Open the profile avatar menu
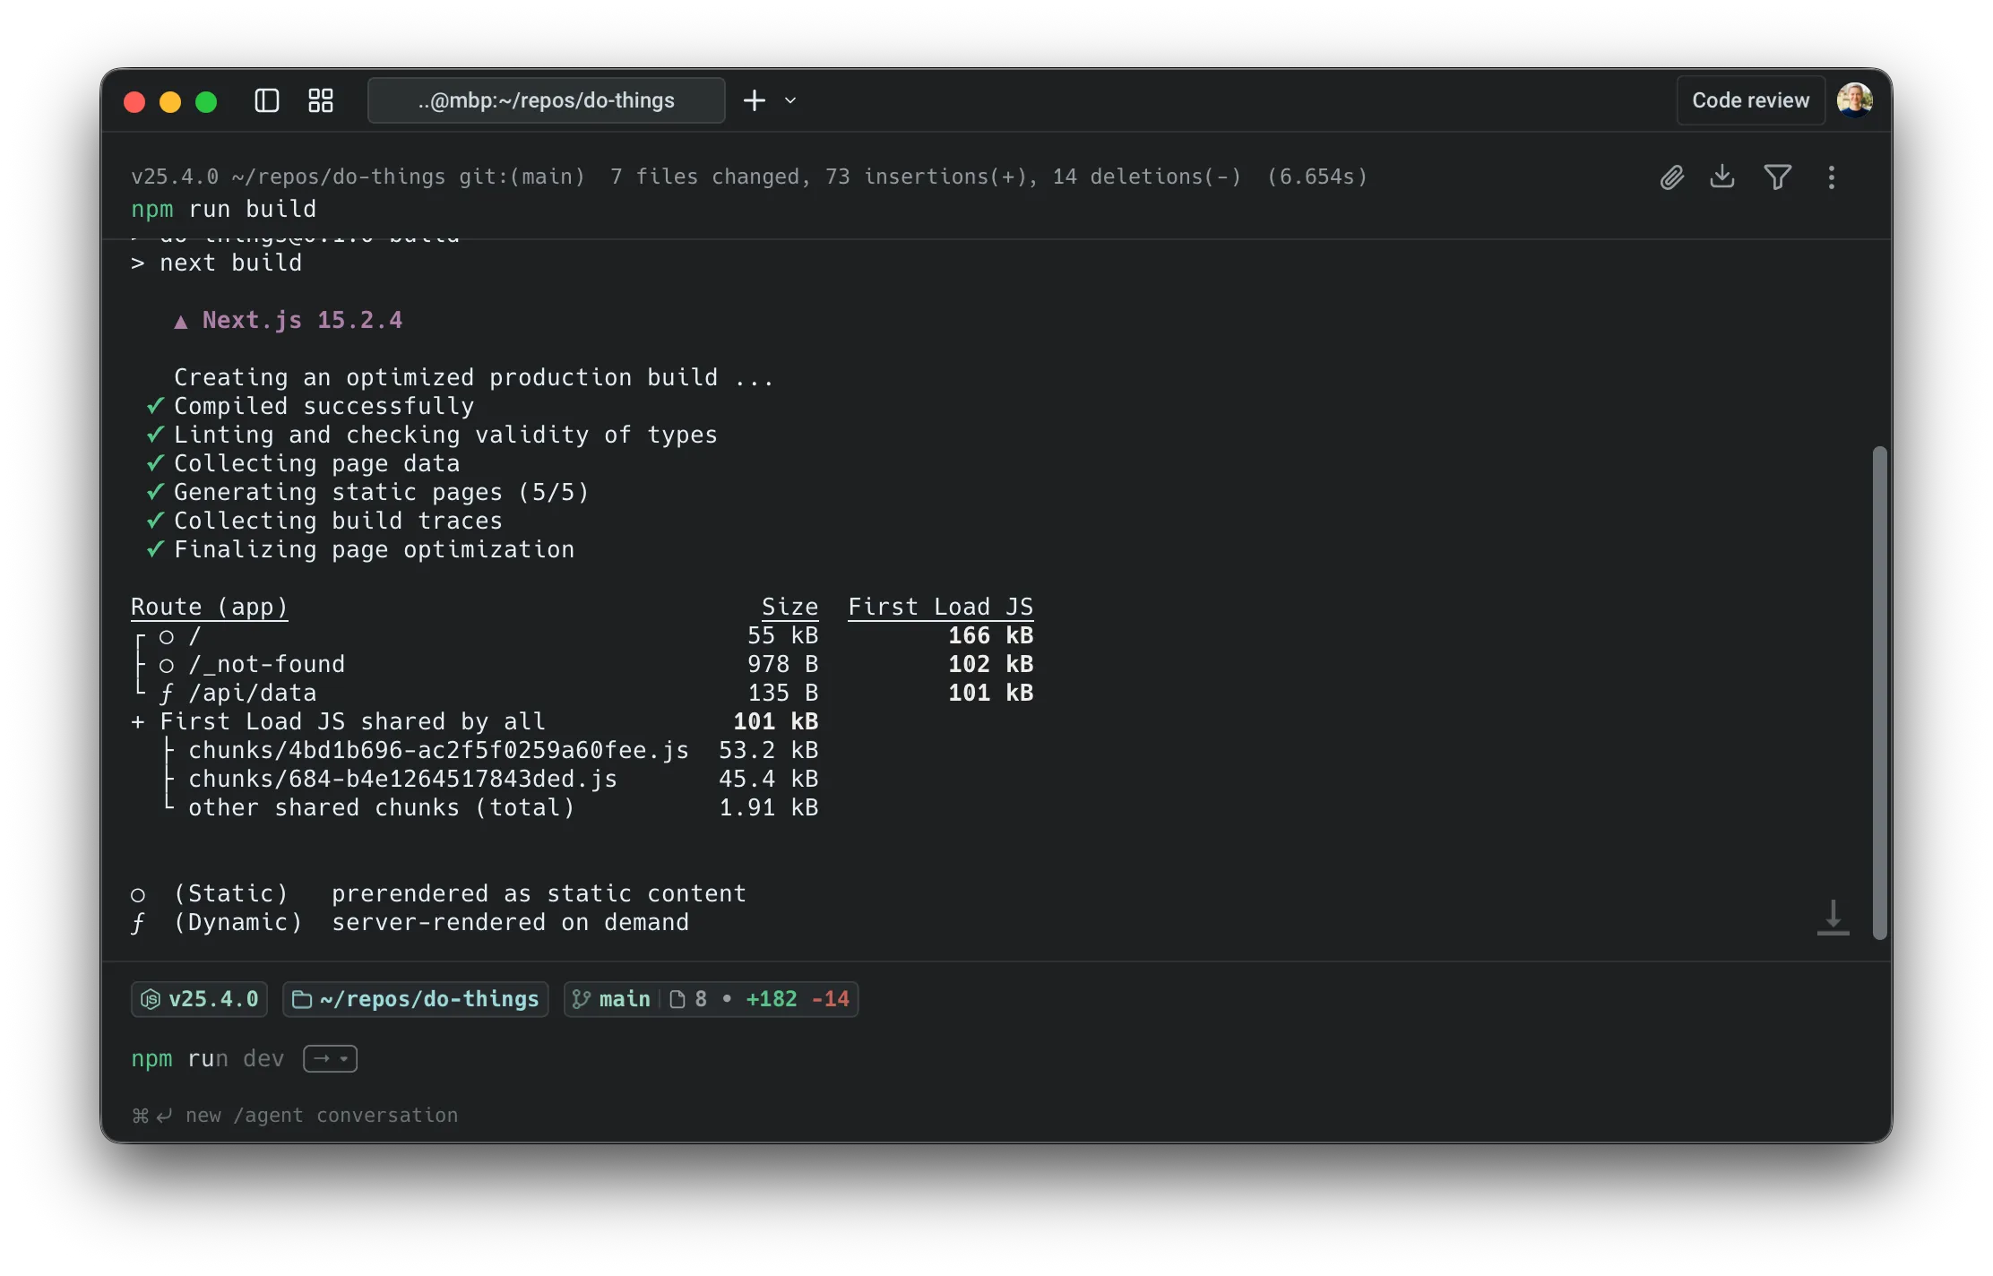The height and width of the screenshot is (1276, 1993). click(x=1856, y=99)
